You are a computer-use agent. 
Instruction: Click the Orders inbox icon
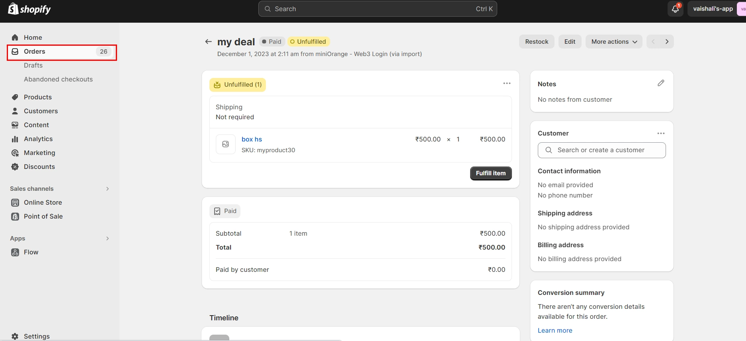(15, 51)
